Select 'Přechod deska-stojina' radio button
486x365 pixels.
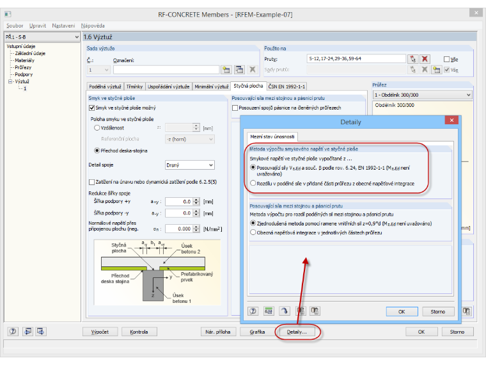pyautogui.click(x=97, y=150)
